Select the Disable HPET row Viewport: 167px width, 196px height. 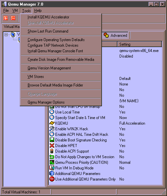click(x=106, y=146)
